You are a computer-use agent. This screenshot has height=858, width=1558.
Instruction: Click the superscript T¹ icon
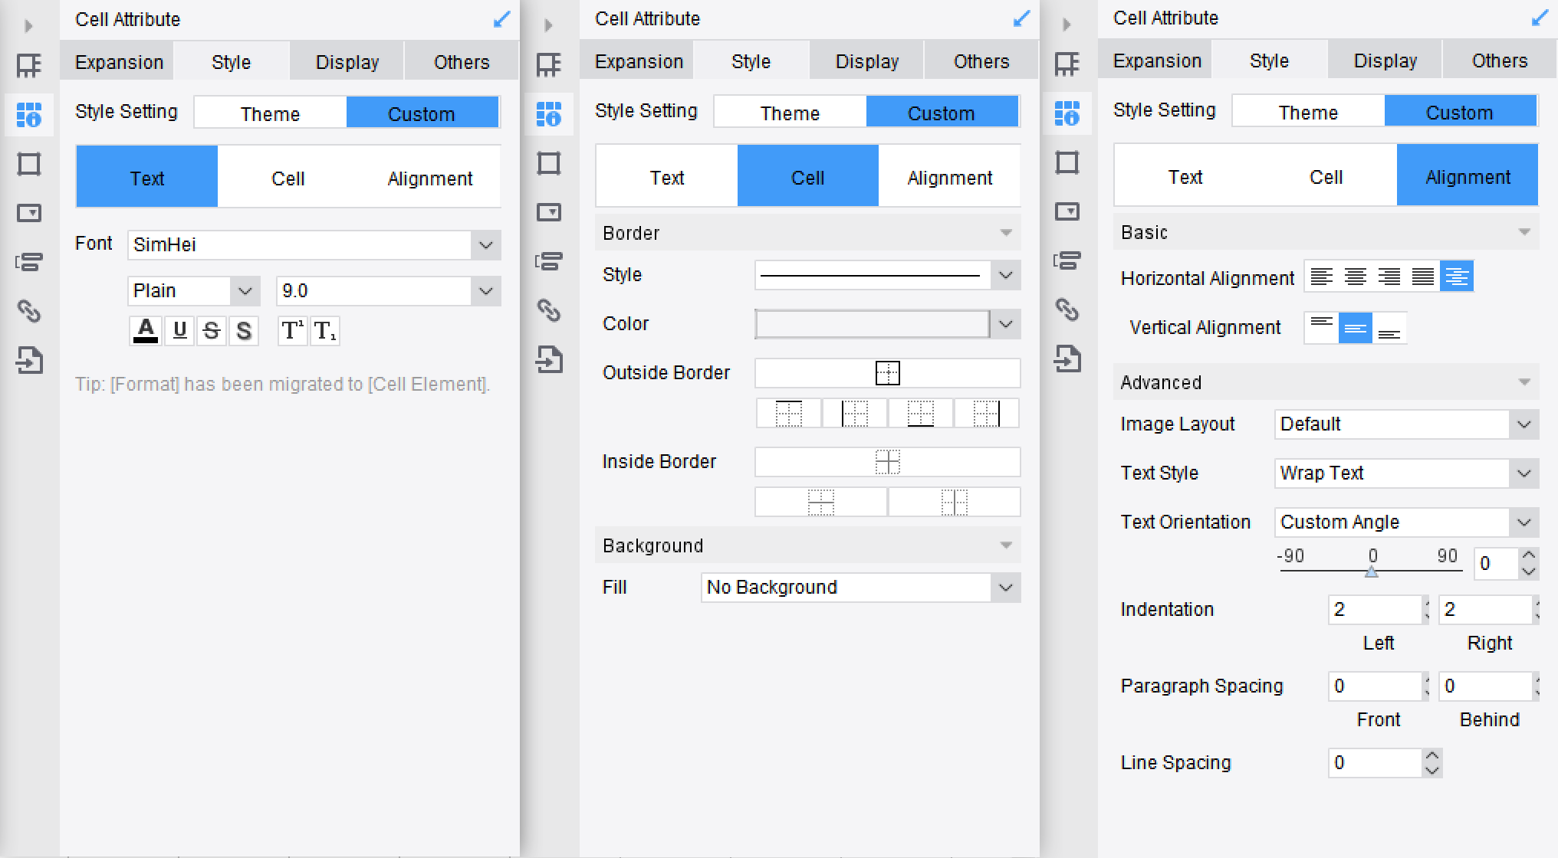(x=292, y=331)
